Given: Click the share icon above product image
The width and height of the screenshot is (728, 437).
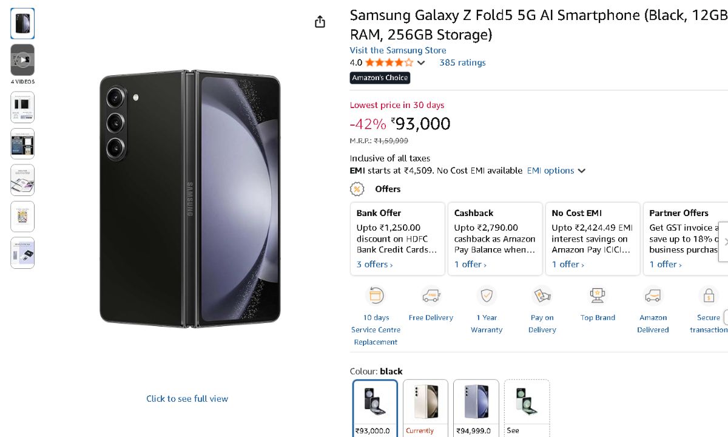Looking at the screenshot, I should tap(320, 22).
